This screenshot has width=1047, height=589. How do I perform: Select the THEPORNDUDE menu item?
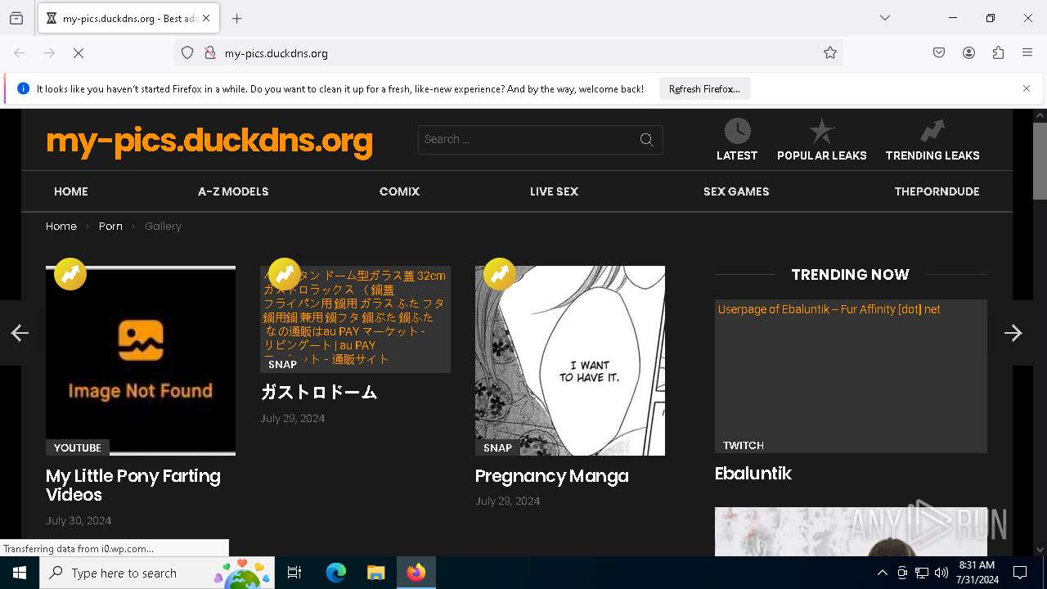click(937, 191)
